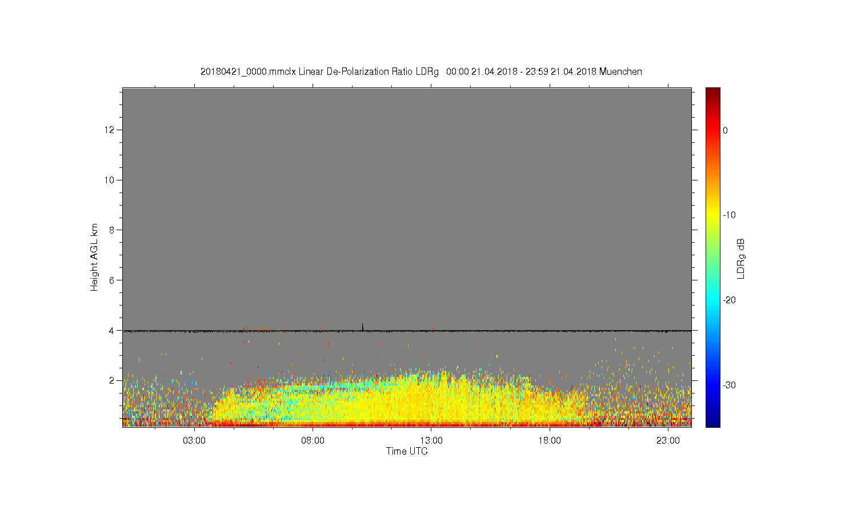Click the height tick label 10
The width and height of the screenshot is (857, 514).
coord(110,180)
